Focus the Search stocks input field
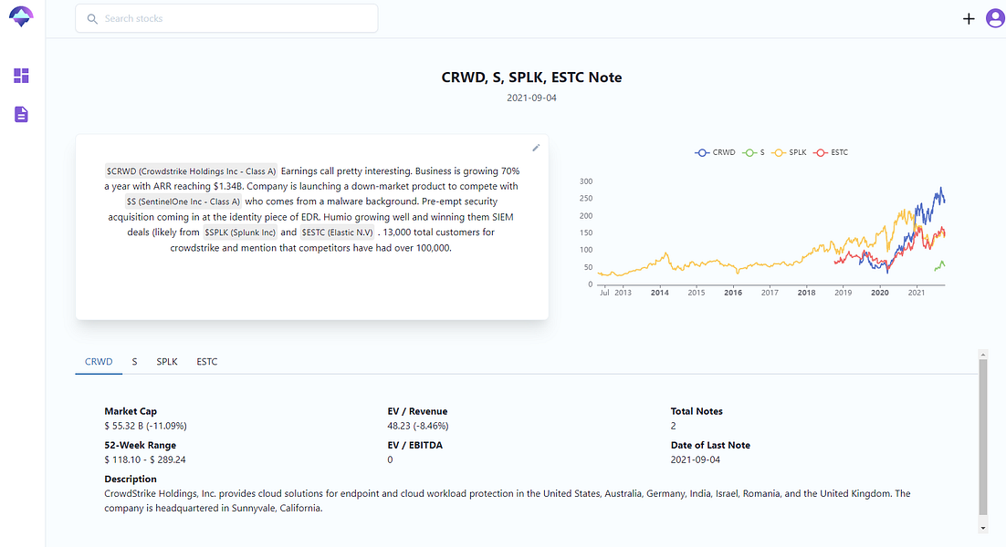Image resolution: width=1006 pixels, height=547 pixels. pyautogui.click(x=226, y=18)
